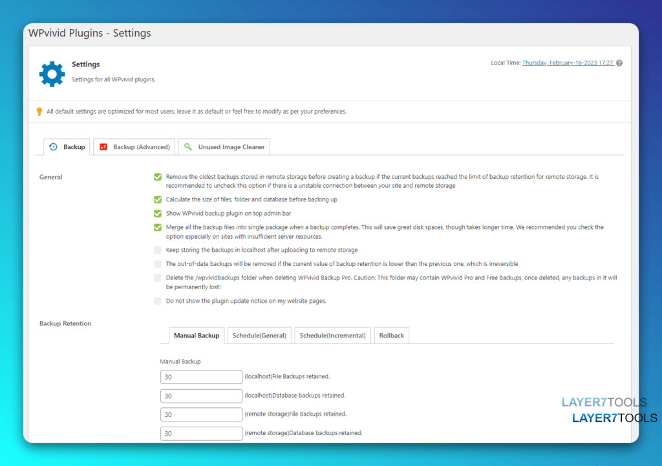Click the Backup Retention section label
The width and height of the screenshot is (662, 466).
[65, 323]
